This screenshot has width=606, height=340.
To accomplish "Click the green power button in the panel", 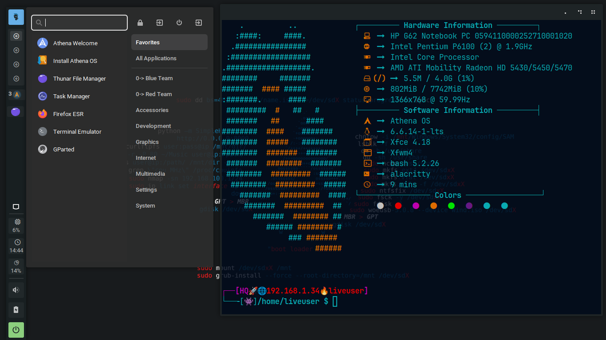I will [x=16, y=330].
